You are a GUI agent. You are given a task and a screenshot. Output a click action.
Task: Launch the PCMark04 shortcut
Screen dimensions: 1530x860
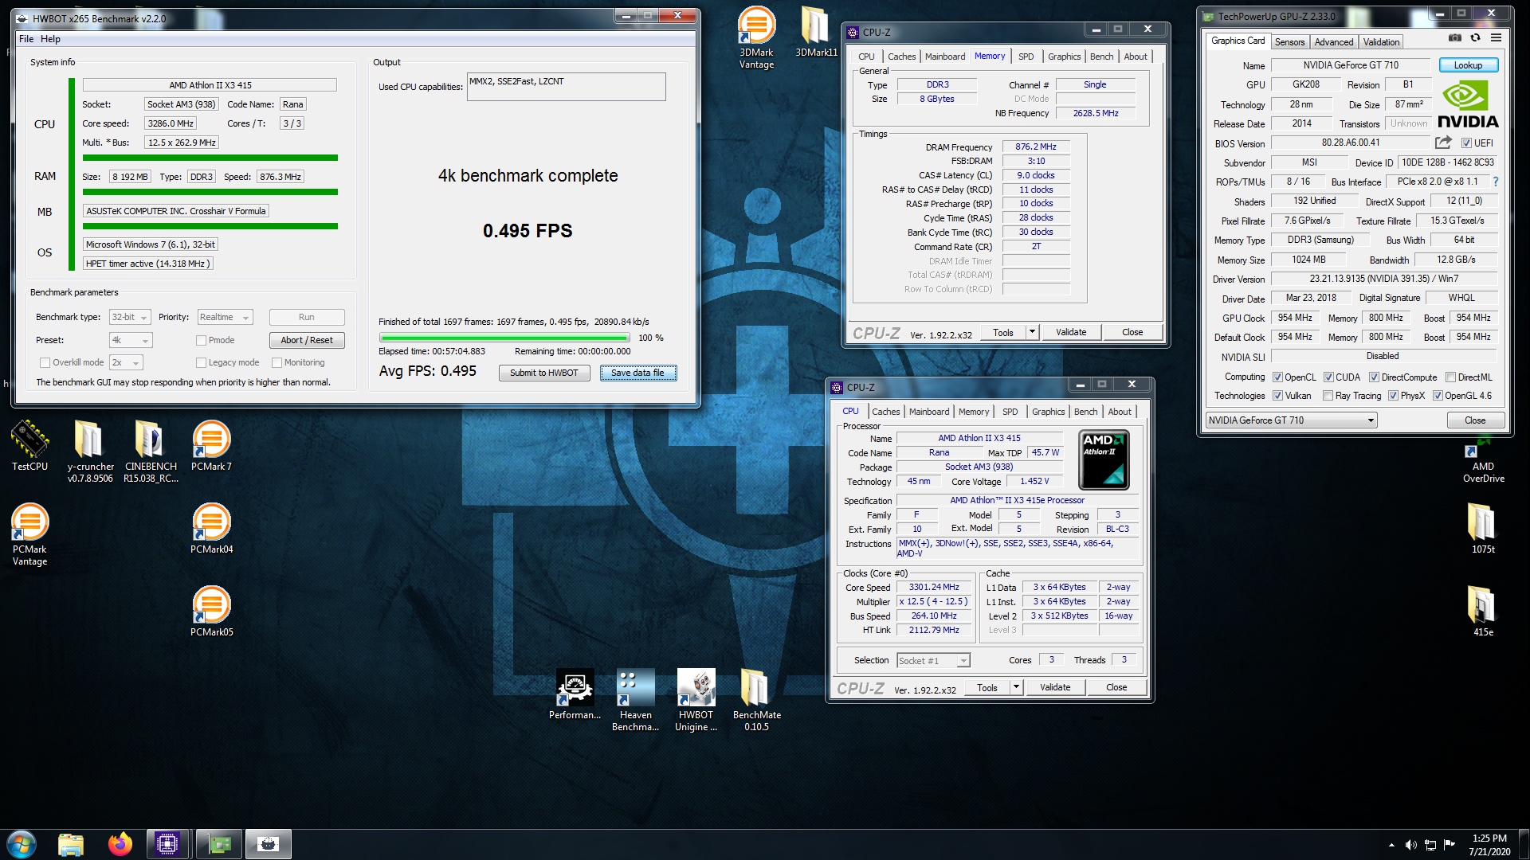pos(211,528)
